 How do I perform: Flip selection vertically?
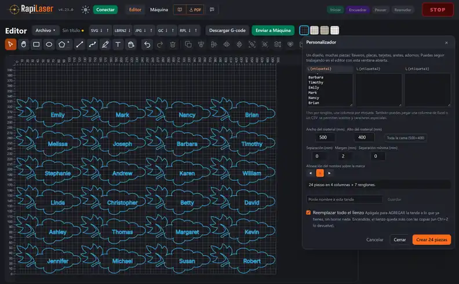(x=239, y=45)
